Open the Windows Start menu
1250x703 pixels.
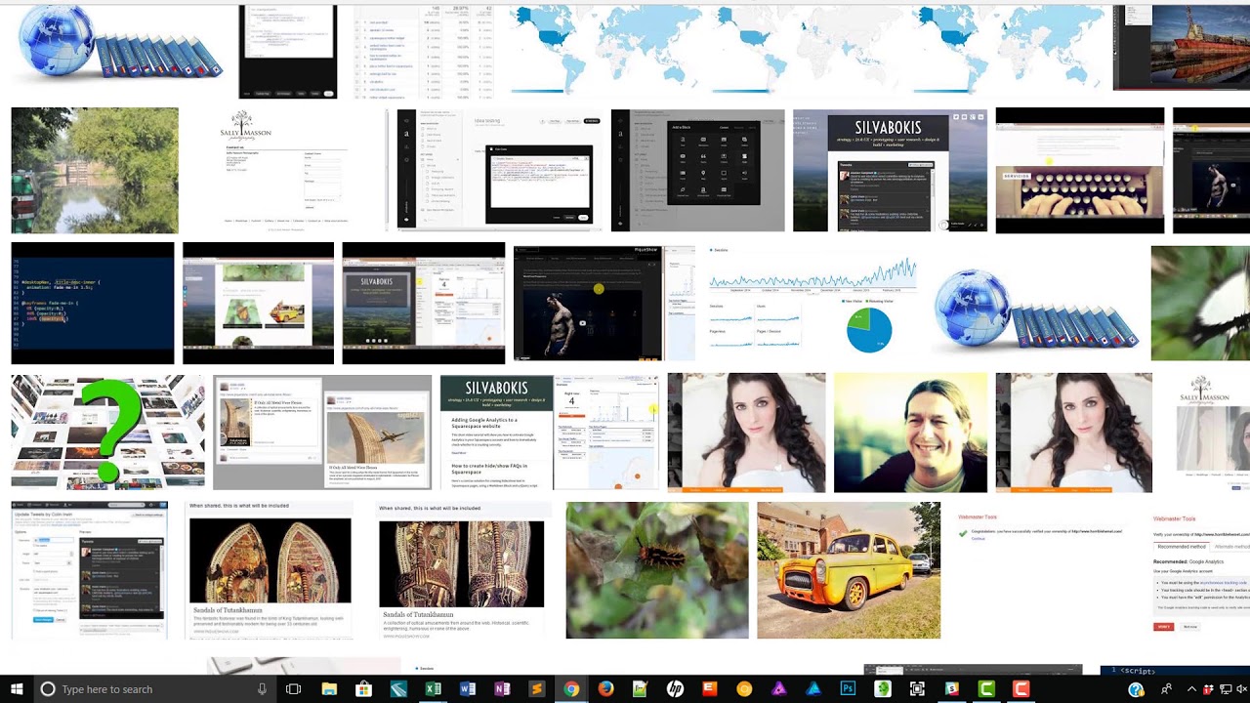click(x=15, y=688)
